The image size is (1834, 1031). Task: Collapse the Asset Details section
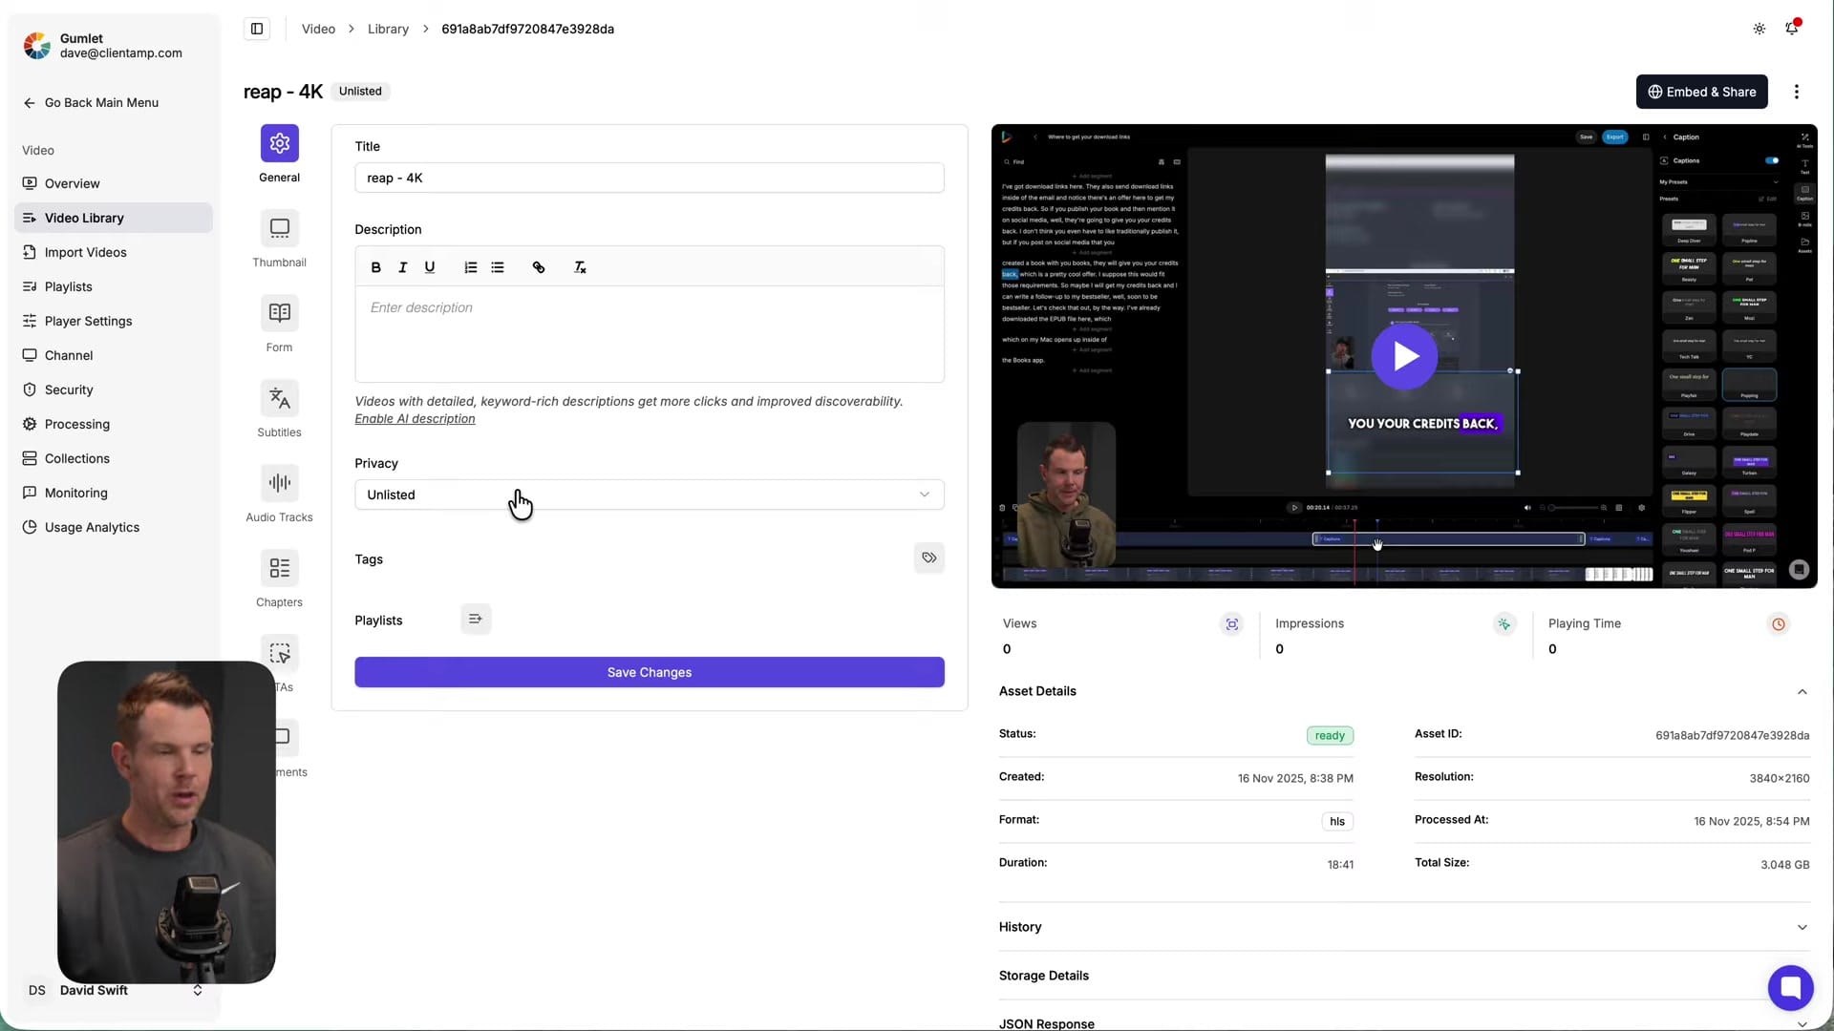1802,691
